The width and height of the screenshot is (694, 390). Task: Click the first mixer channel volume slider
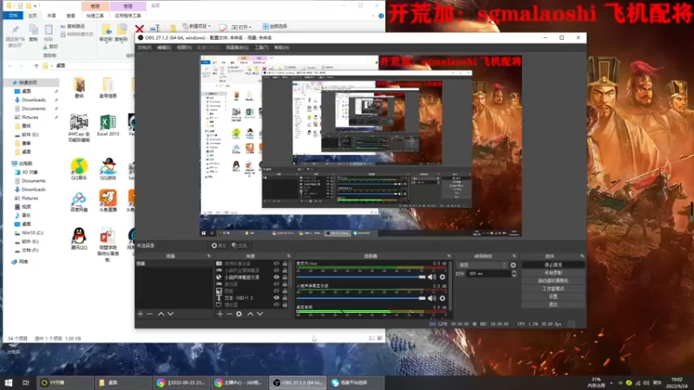coord(361,276)
